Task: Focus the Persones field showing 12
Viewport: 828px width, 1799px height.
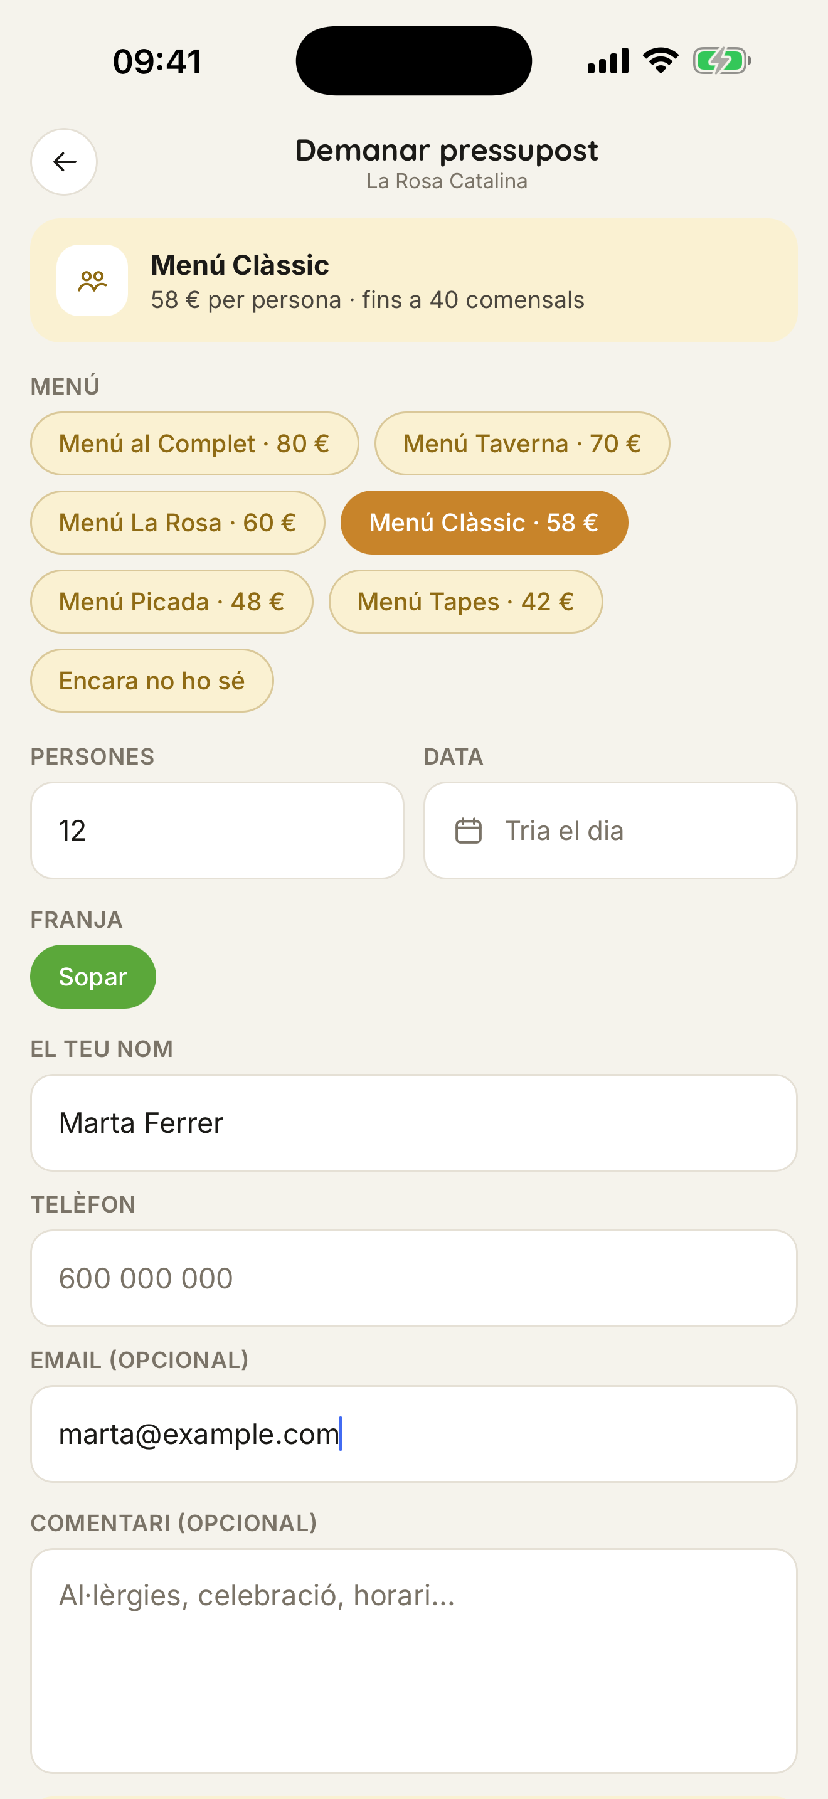Action: (217, 831)
